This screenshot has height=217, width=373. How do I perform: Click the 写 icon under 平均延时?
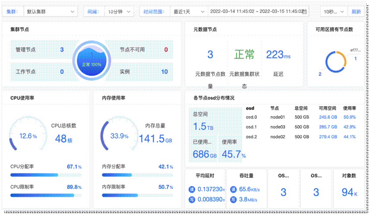click(192, 199)
